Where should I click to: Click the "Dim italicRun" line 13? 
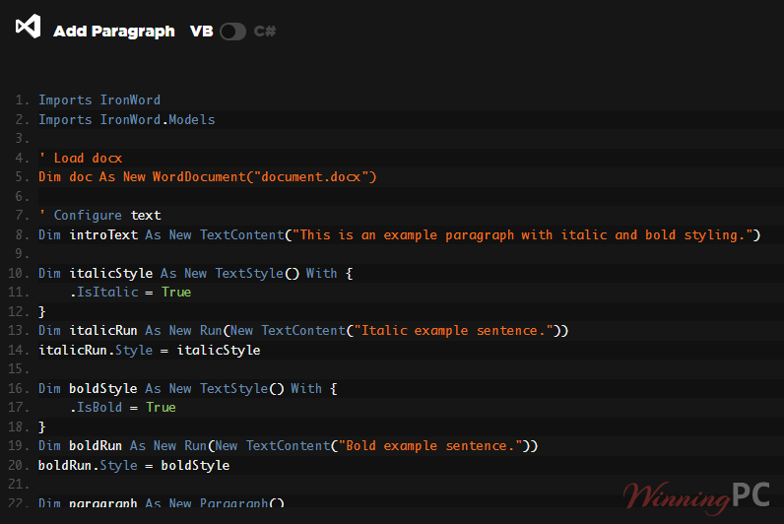point(303,331)
